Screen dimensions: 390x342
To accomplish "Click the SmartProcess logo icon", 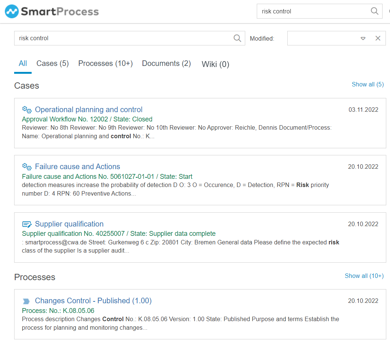I will click(12, 12).
